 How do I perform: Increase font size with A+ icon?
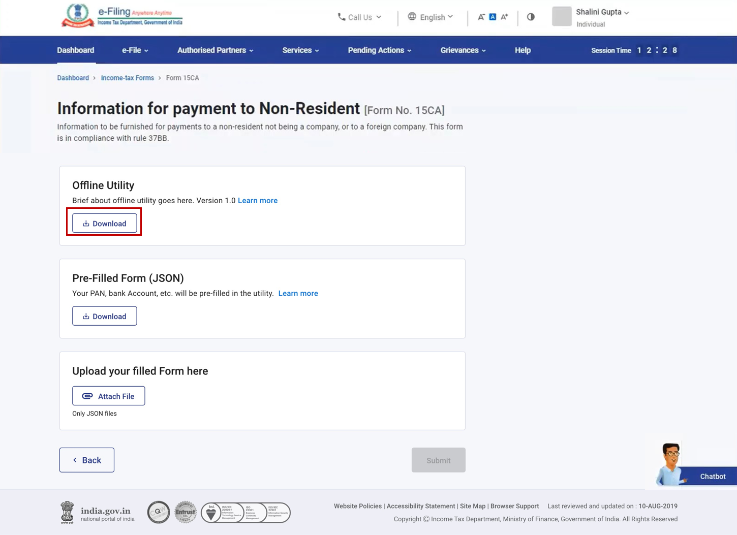coord(504,17)
